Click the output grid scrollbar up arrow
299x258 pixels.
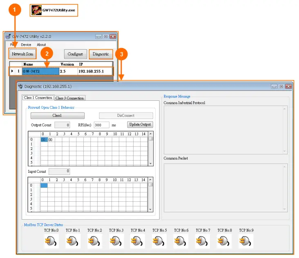tap(151, 134)
